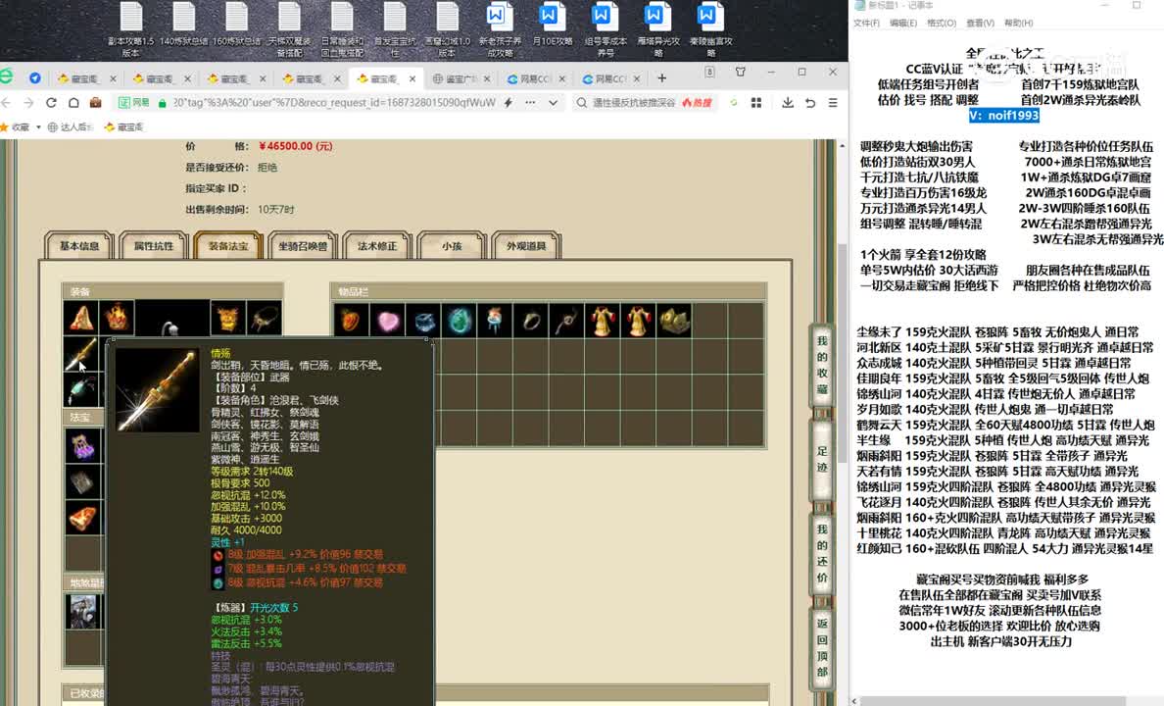Viewport: 1164px width, 706px height.
Task: Open the browser home page icon
Action: [x=73, y=103]
